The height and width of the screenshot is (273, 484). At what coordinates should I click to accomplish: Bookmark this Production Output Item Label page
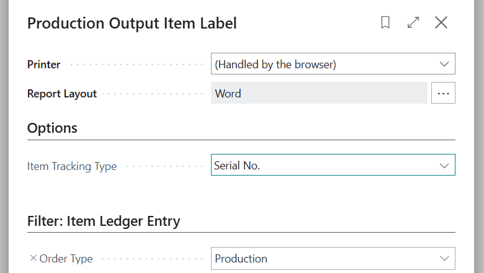pos(385,23)
